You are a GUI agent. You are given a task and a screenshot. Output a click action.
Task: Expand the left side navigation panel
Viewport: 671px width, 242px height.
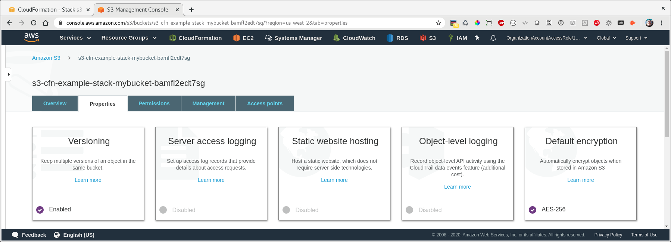pyautogui.click(x=8, y=74)
